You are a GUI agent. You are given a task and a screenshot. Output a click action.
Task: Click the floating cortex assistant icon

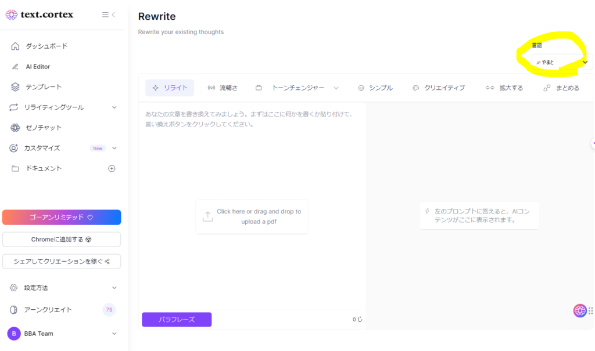pos(579,310)
